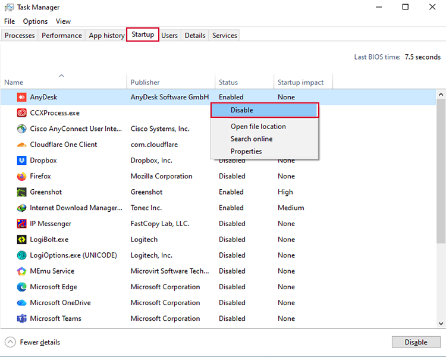The height and width of the screenshot is (357, 446).
Task: Open the View menu
Action: coord(63,21)
